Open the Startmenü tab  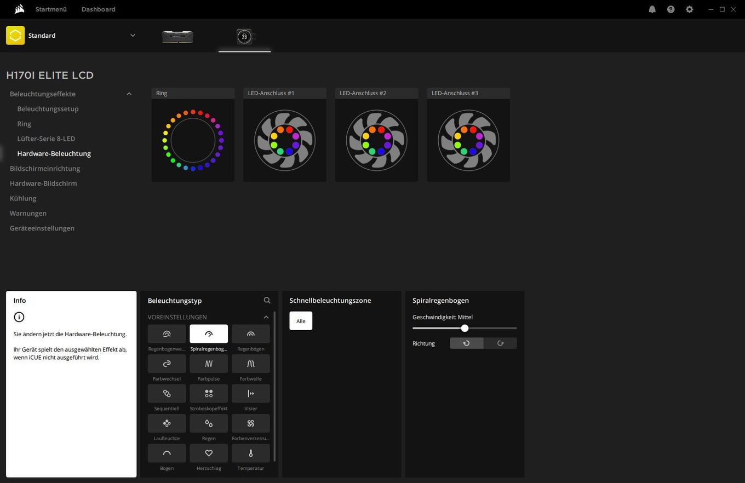pyautogui.click(x=51, y=9)
